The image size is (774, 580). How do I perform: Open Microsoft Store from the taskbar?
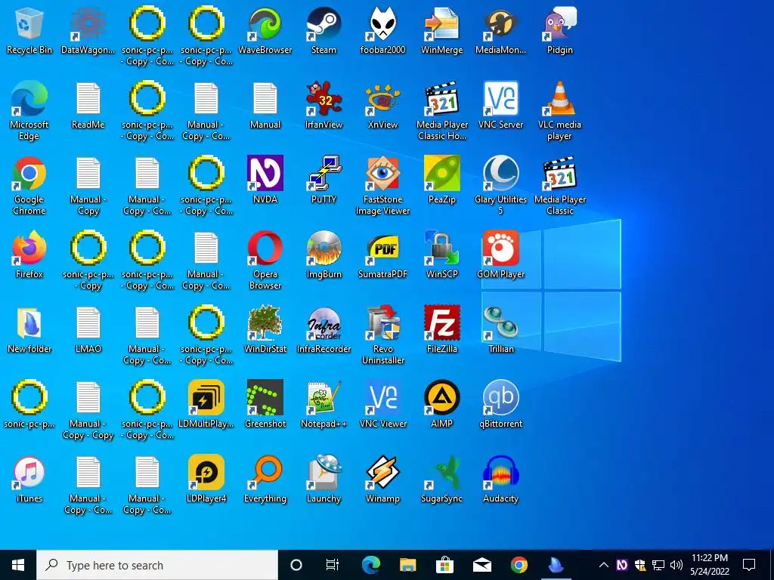pos(444,565)
